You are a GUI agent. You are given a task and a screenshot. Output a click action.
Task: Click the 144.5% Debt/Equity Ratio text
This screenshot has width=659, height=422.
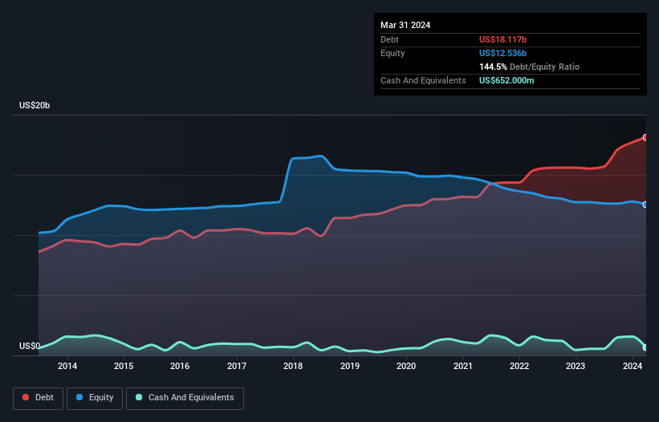click(x=529, y=67)
